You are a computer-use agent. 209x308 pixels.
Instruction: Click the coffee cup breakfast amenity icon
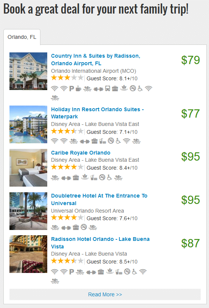[78, 89]
